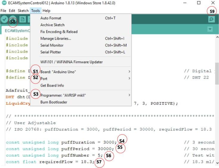Select Get Board Info
Screen dimensions: 219x168
point(52,85)
